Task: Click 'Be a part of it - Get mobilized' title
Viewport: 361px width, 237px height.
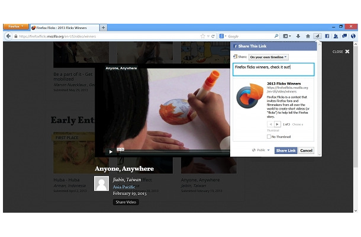Action: pyautogui.click(x=73, y=76)
